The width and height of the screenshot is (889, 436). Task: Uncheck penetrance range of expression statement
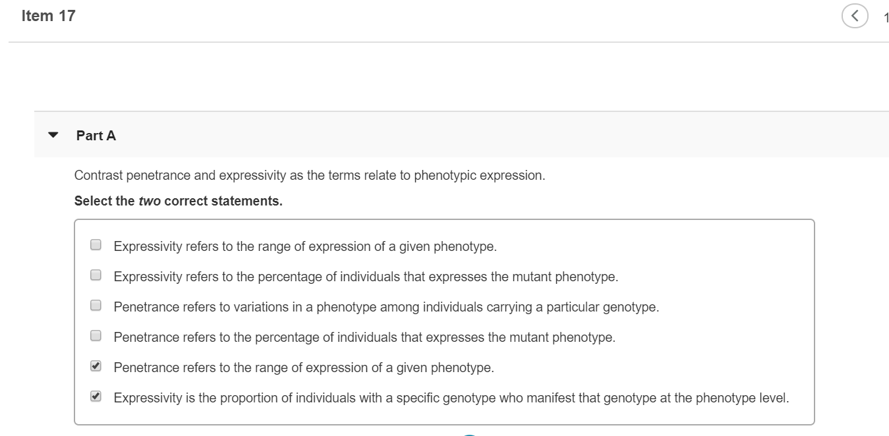tap(96, 366)
